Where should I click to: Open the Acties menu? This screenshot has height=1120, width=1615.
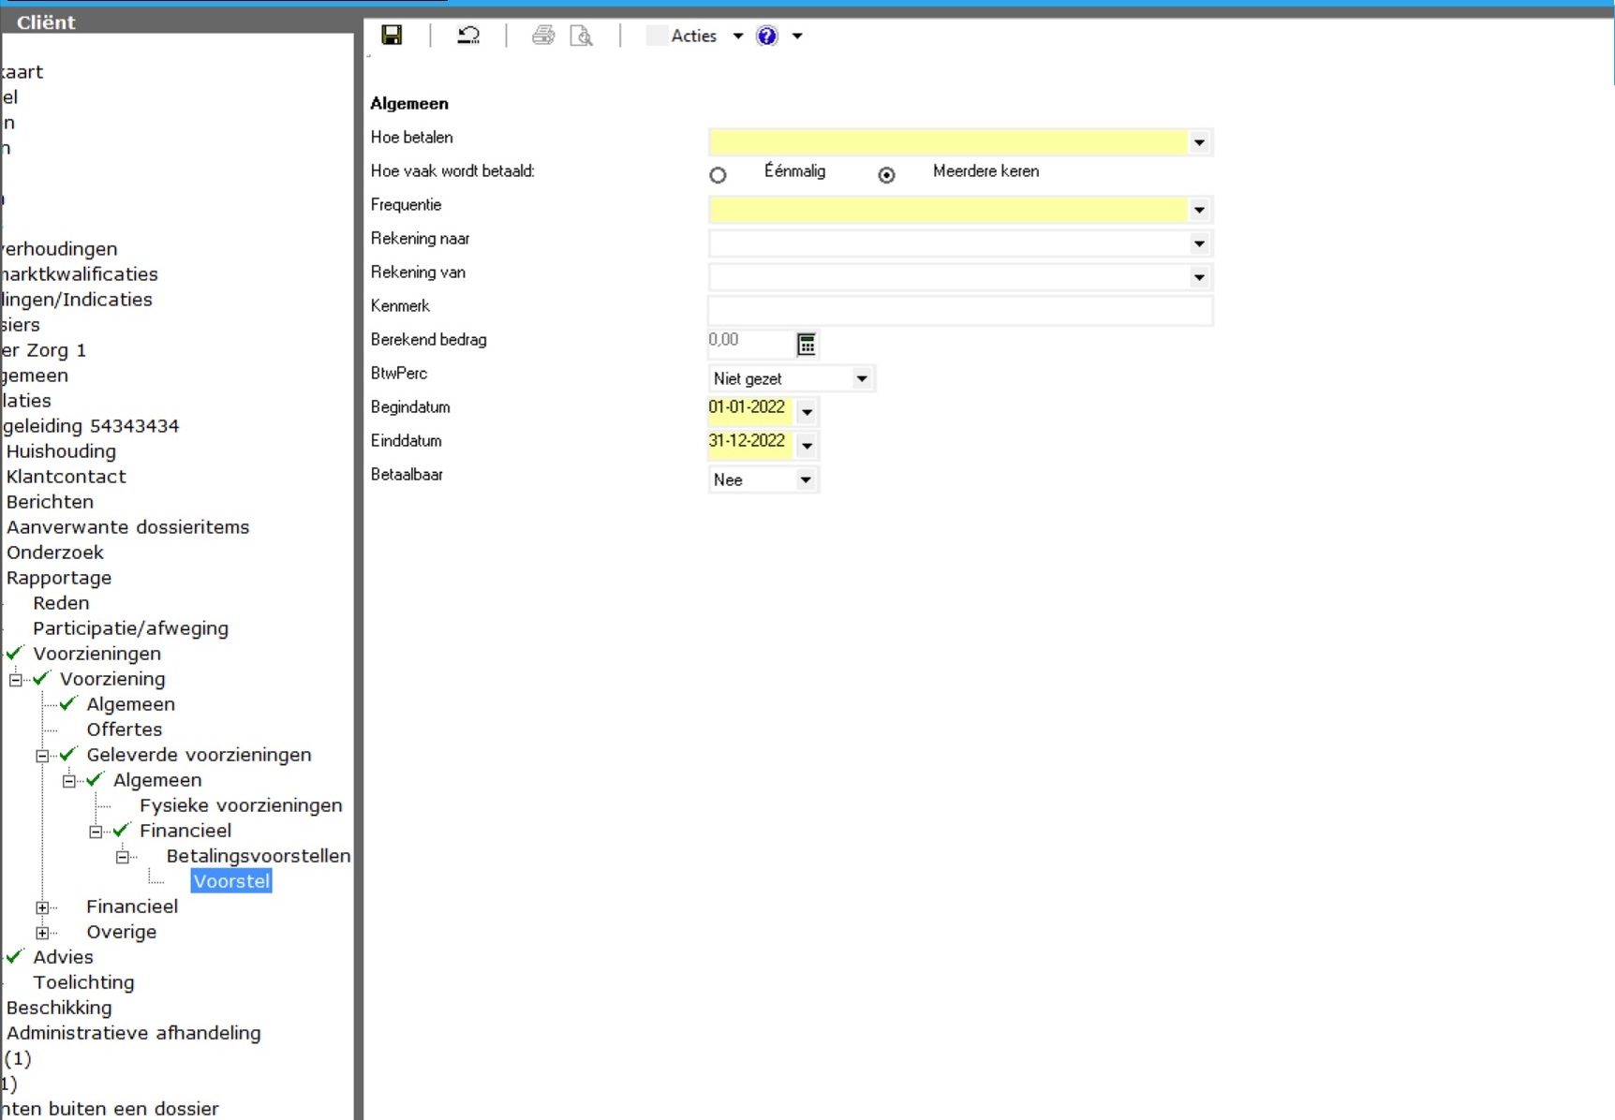(694, 36)
